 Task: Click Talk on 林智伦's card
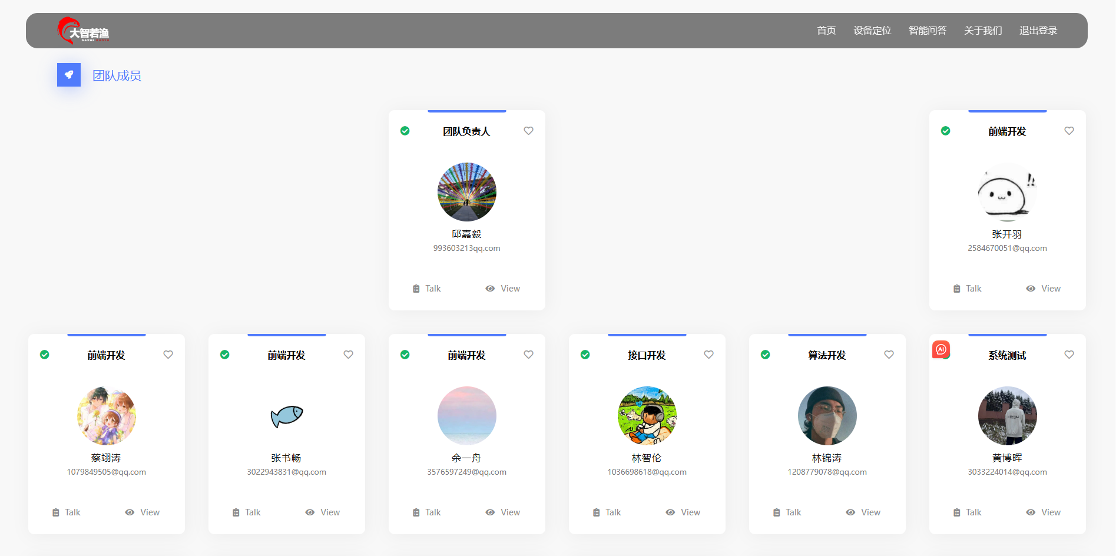click(x=607, y=512)
